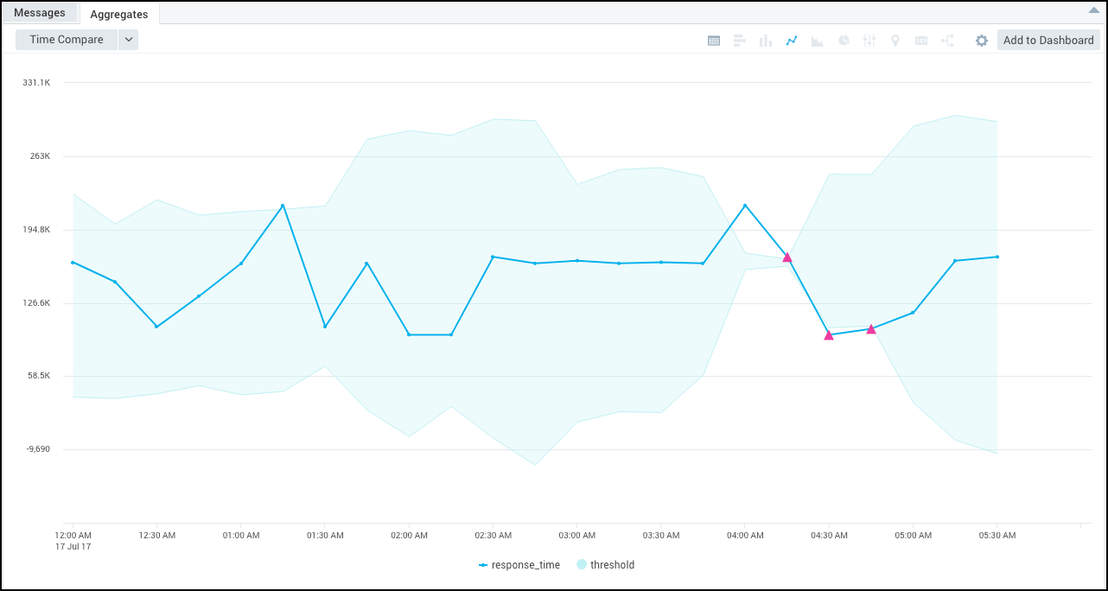Expand the Time Compare dropdown arrow
1108x591 pixels.
[128, 40]
